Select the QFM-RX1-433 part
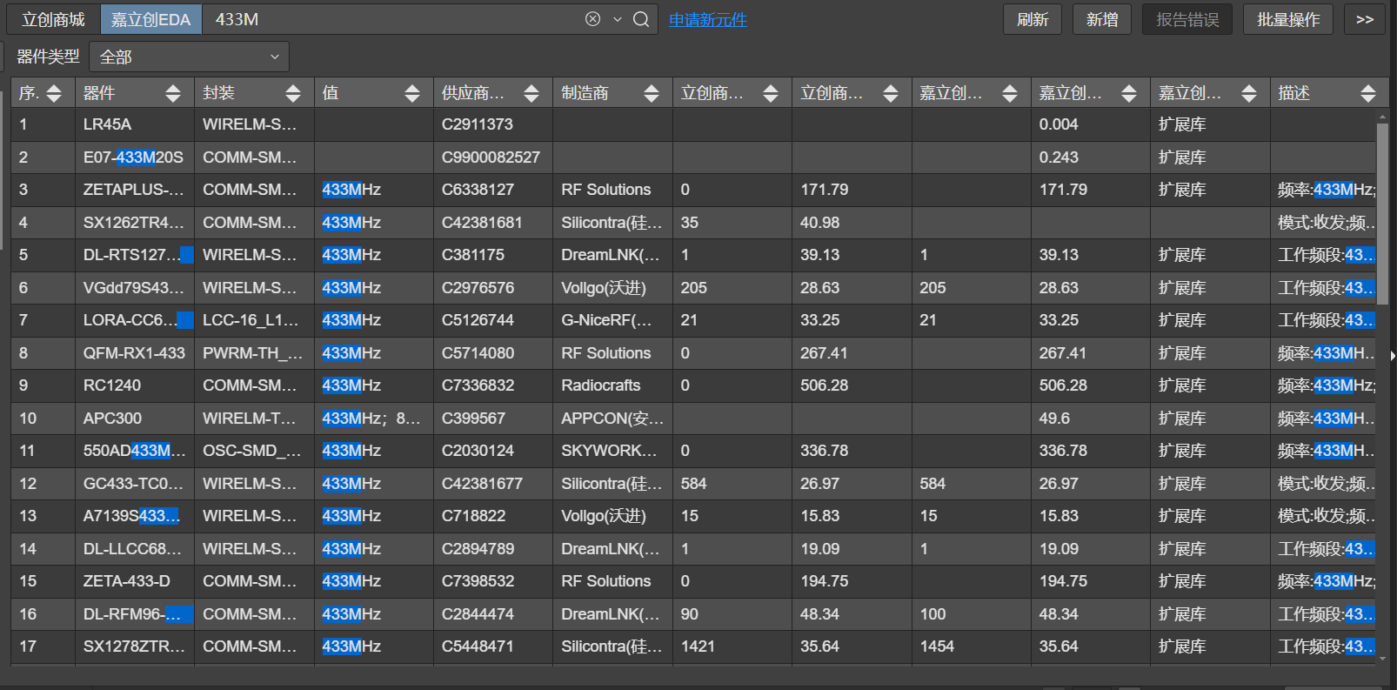The image size is (1397, 690). click(x=134, y=353)
